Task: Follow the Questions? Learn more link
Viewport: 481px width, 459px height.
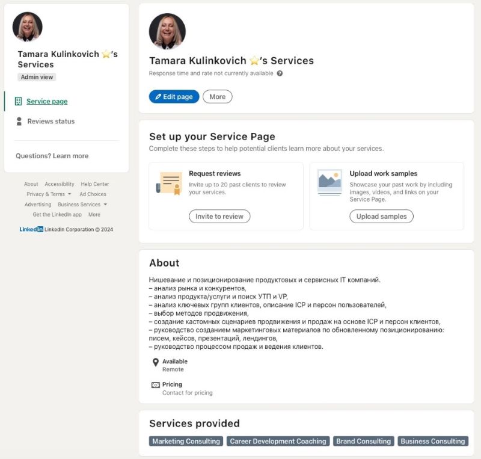Action: pyautogui.click(x=52, y=156)
